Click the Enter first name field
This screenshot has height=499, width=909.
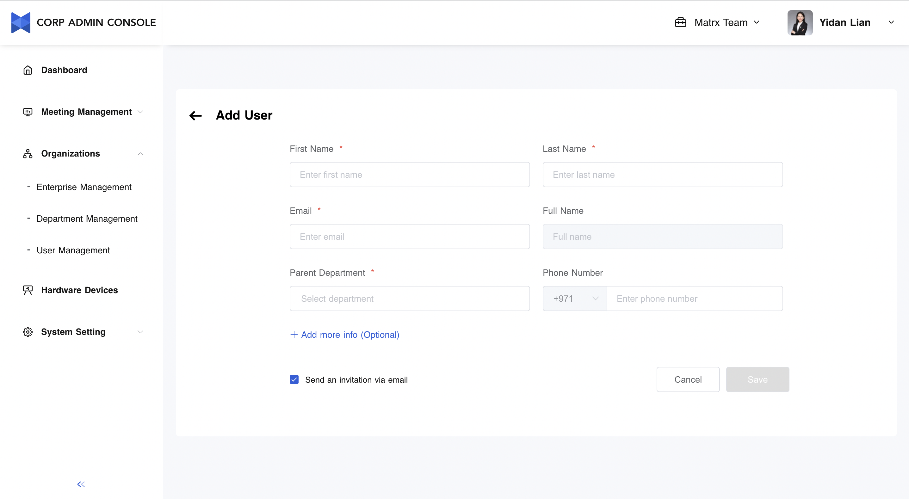click(409, 175)
